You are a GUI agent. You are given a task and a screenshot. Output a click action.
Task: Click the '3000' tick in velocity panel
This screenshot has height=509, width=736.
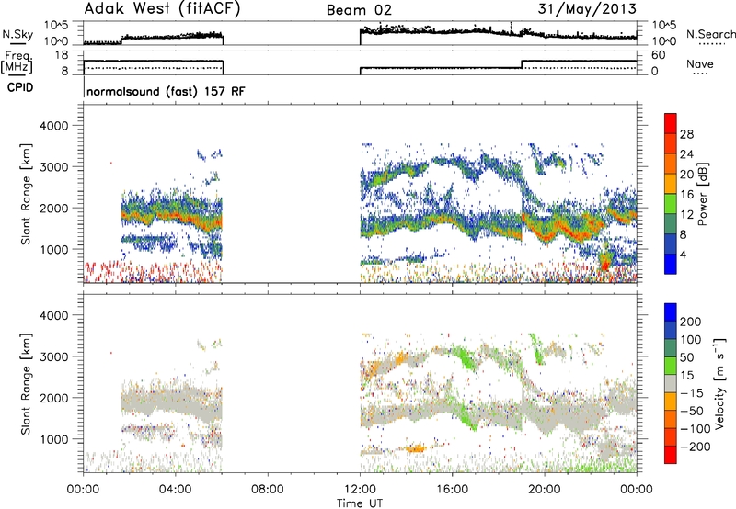[x=54, y=356]
